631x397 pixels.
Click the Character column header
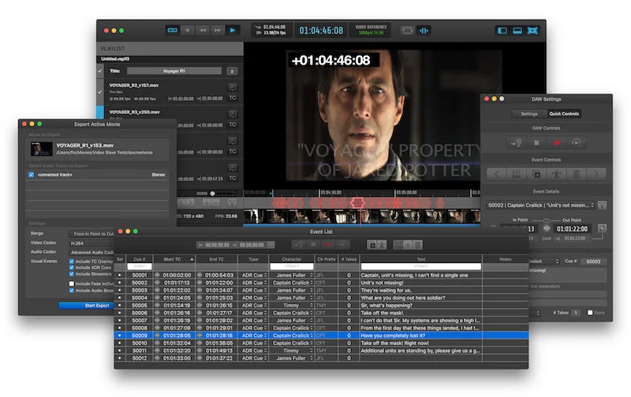click(x=291, y=259)
